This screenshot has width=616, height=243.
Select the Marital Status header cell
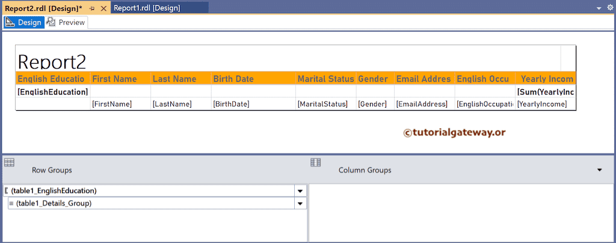326,79
